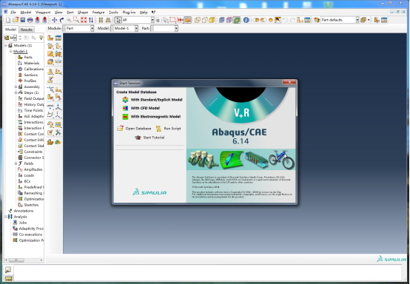The width and height of the screenshot is (410, 284).
Task: Click the Materials icon in the model tree
Action: coord(20,63)
